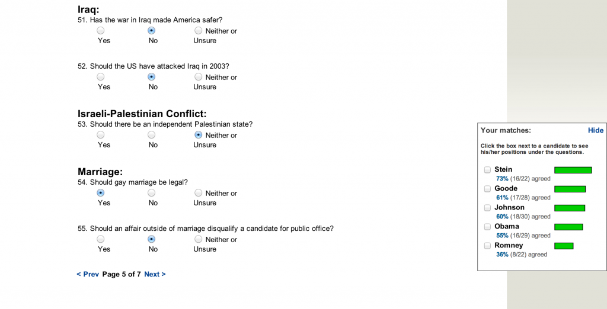Image resolution: width=607 pixels, height=309 pixels.
Task: Choose Neither or Unsure for question 51
Action: tap(198, 30)
